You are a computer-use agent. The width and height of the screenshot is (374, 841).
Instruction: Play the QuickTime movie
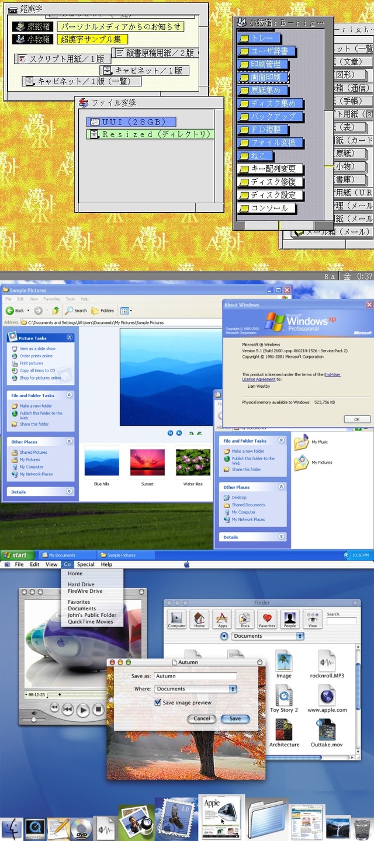coord(84,710)
